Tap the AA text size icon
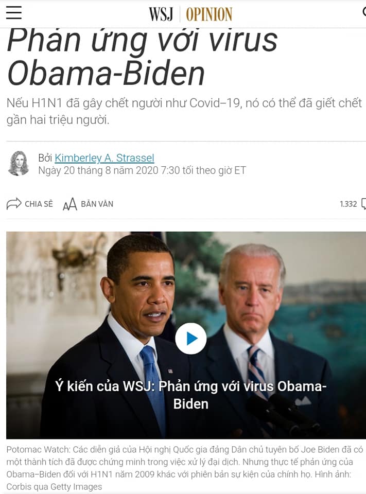The height and width of the screenshot is (494, 366). [69, 204]
